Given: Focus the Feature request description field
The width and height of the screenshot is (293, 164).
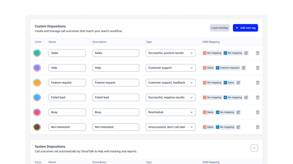Looking at the screenshot, I should coord(116,83).
